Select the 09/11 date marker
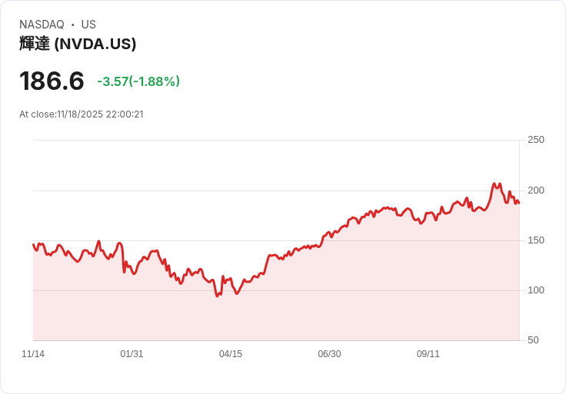This screenshot has width=566, height=394. 428,354
